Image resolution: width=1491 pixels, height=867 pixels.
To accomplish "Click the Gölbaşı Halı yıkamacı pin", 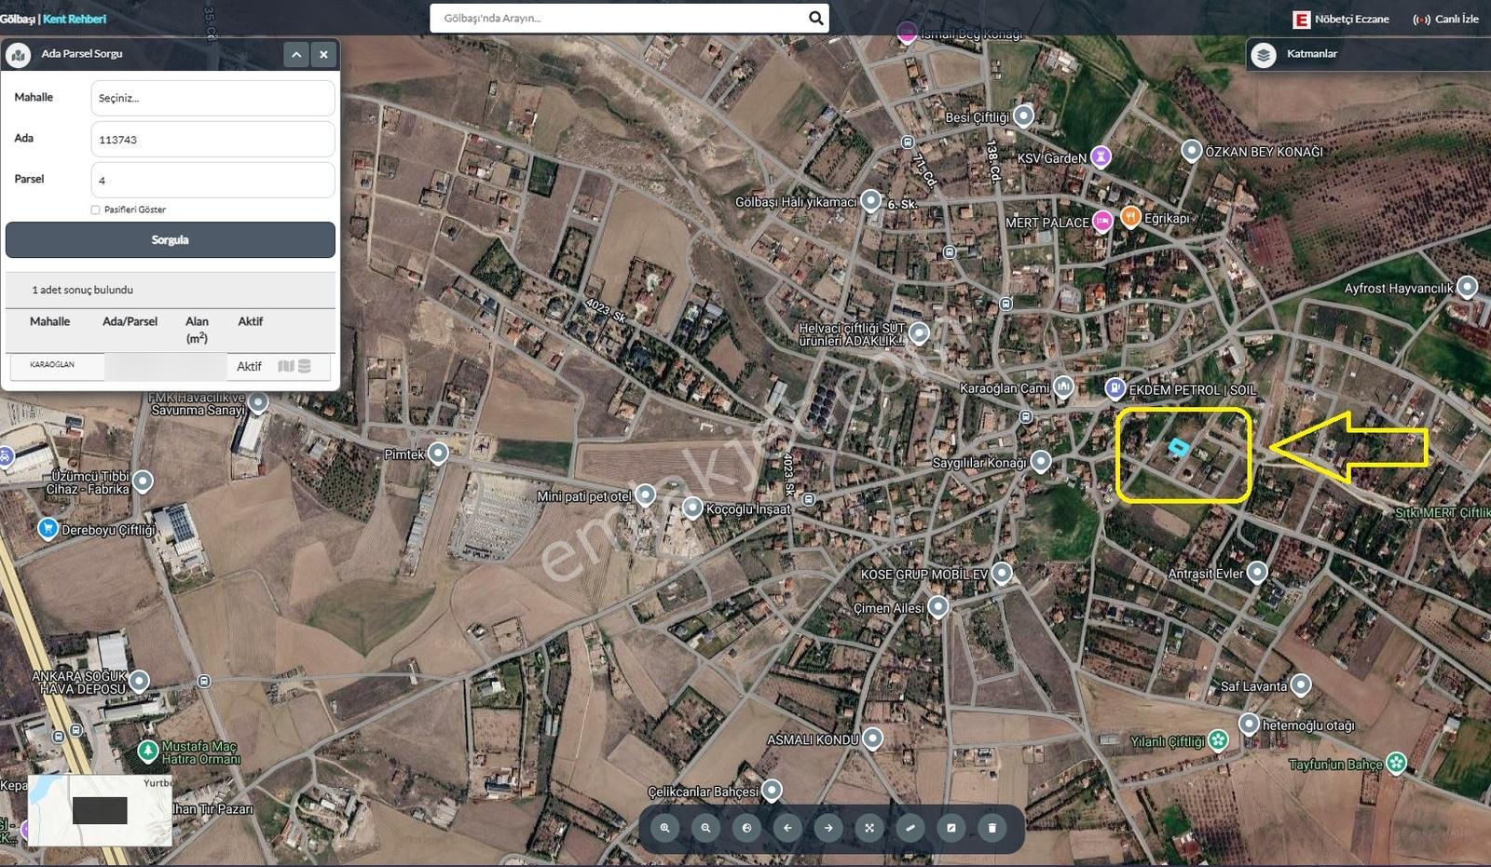I will pyautogui.click(x=870, y=200).
